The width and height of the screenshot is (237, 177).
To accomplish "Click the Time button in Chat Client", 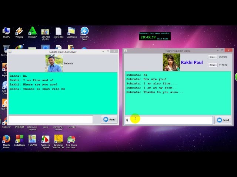I will 213,65.
